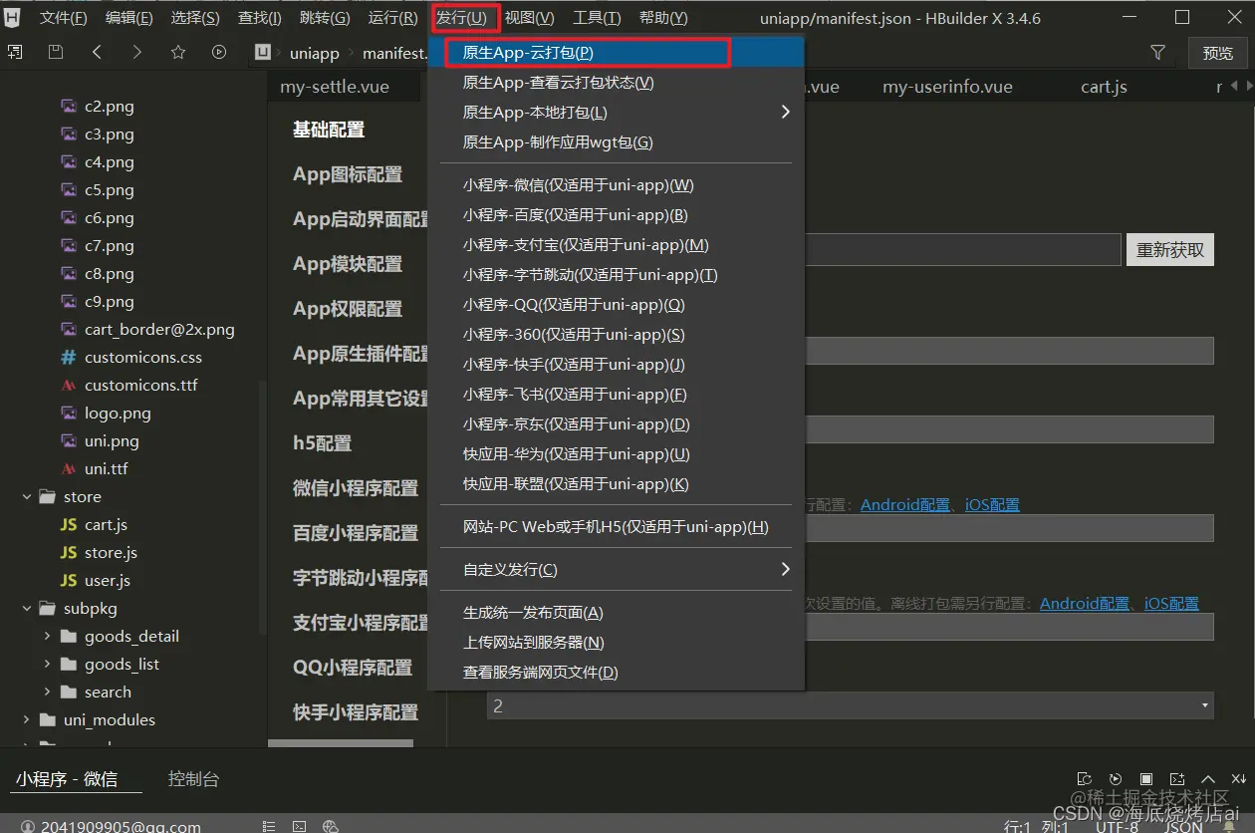Click the input field next to 重新获取

tap(961, 250)
